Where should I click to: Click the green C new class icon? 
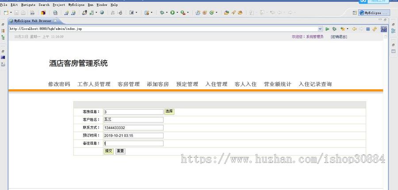211,13
